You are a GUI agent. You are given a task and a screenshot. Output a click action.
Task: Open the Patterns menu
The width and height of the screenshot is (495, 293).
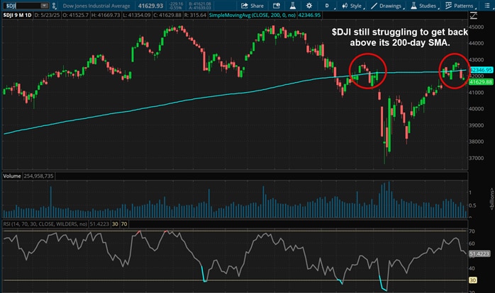(460, 6)
